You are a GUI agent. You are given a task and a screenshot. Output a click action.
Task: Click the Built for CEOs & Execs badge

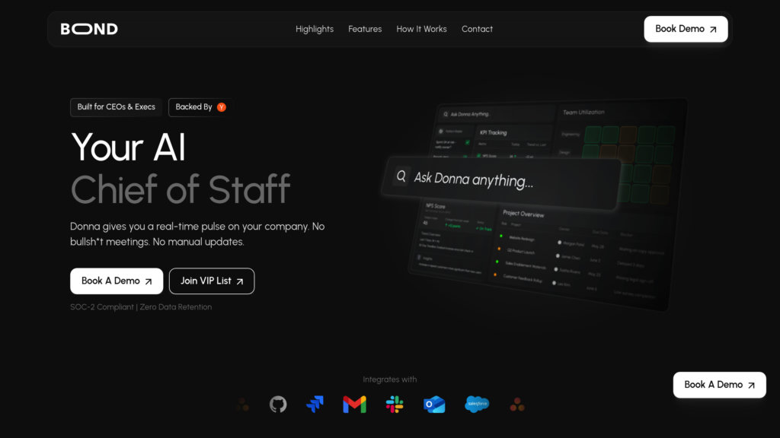coord(116,107)
